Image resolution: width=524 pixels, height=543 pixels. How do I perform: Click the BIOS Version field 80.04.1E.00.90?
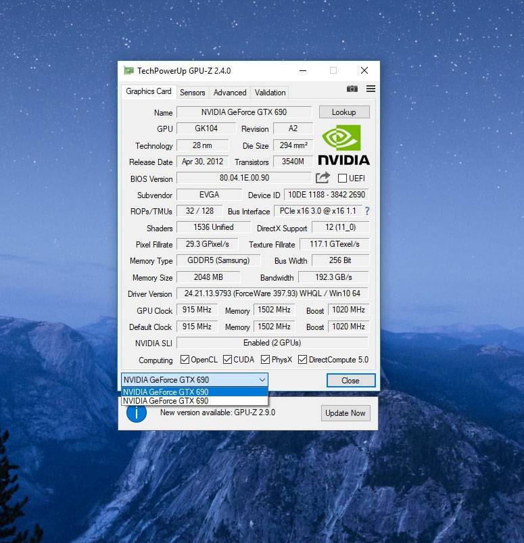click(x=244, y=178)
